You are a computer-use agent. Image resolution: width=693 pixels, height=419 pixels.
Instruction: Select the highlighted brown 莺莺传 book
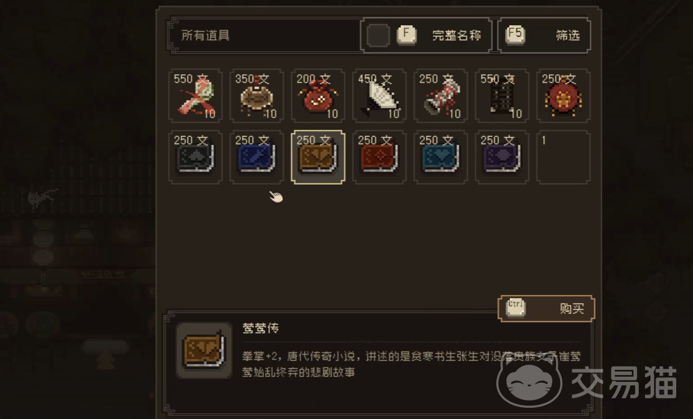[318, 157]
